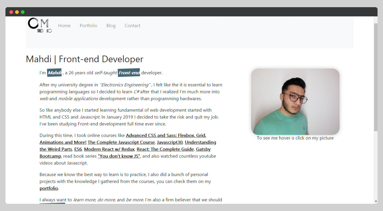Viewport: 383px width, 211px height.
Task: Click the heading Mahdi | Front-end Developer
Action: click(84, 59)
